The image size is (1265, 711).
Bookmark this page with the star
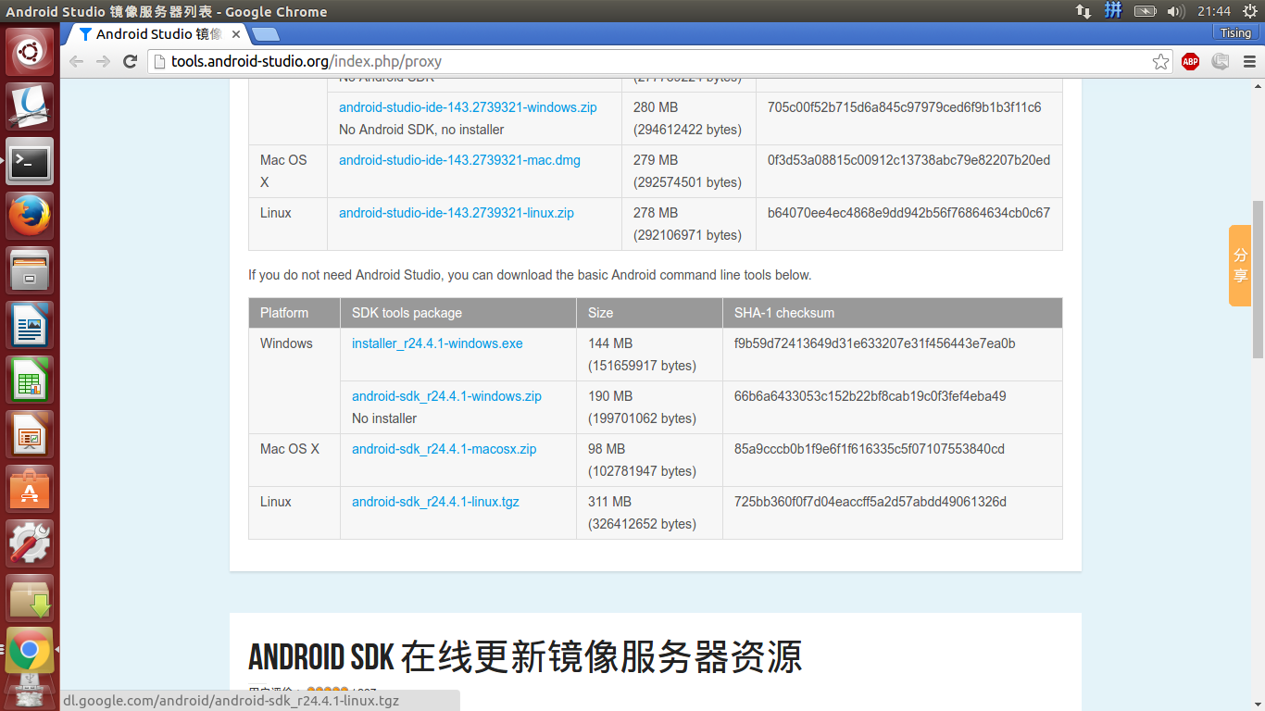1160,62
